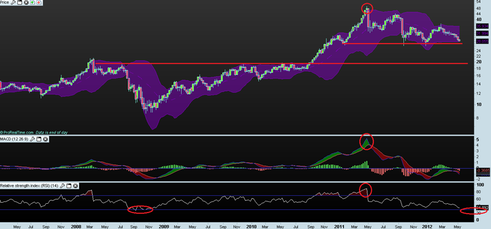The image size is (491, 229).
Task: Click the 8 level on price axis
Action: 478,118
